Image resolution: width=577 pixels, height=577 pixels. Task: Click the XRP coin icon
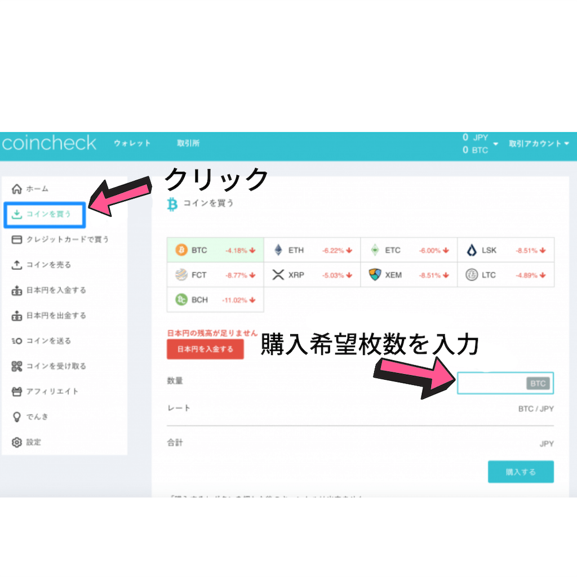(278, 274)
